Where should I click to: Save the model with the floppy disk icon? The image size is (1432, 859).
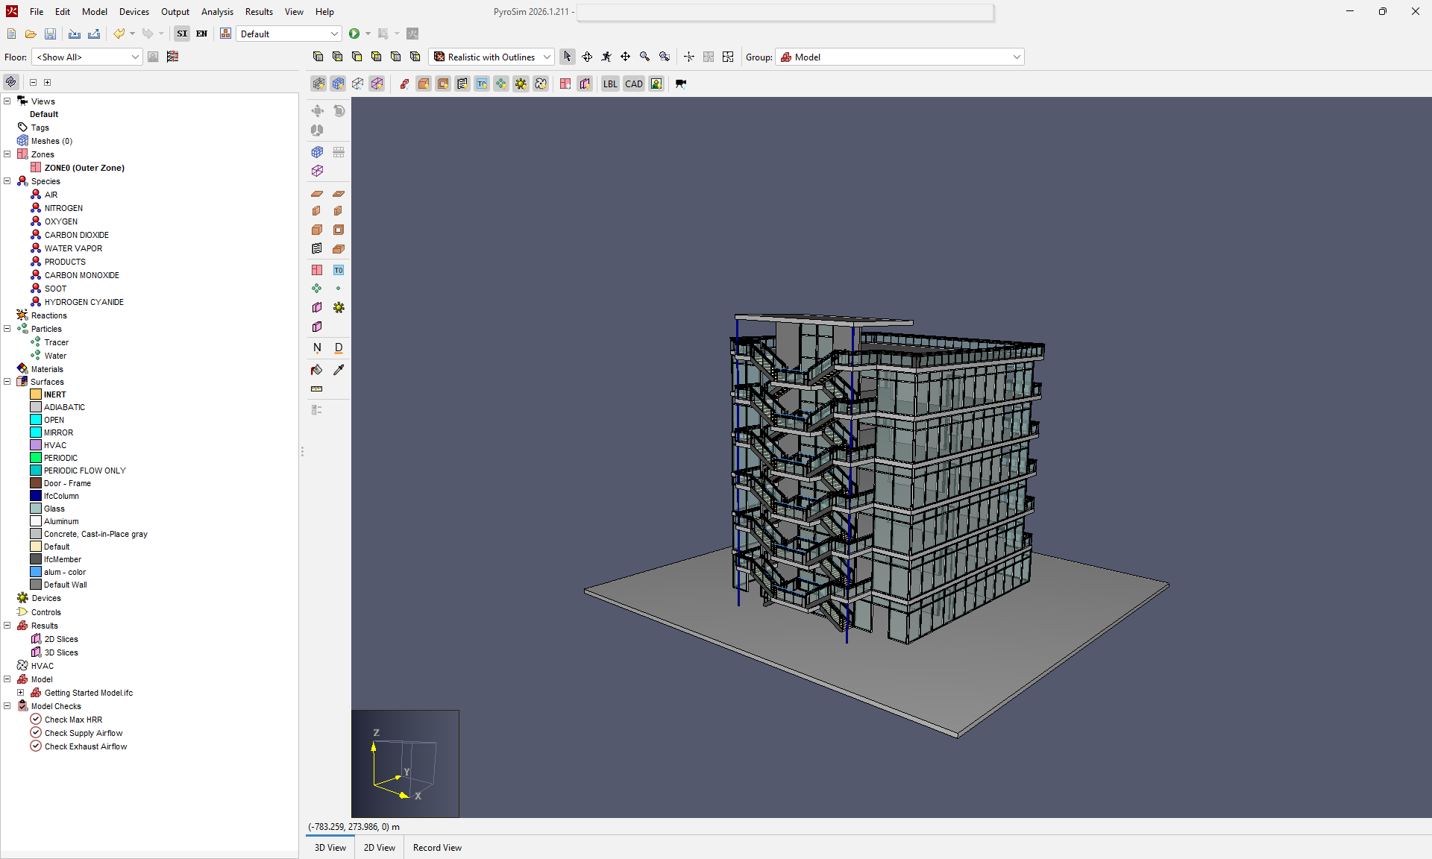click(50, 34)
